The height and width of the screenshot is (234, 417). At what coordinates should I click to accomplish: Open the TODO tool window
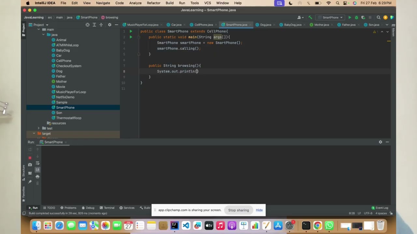49,208
